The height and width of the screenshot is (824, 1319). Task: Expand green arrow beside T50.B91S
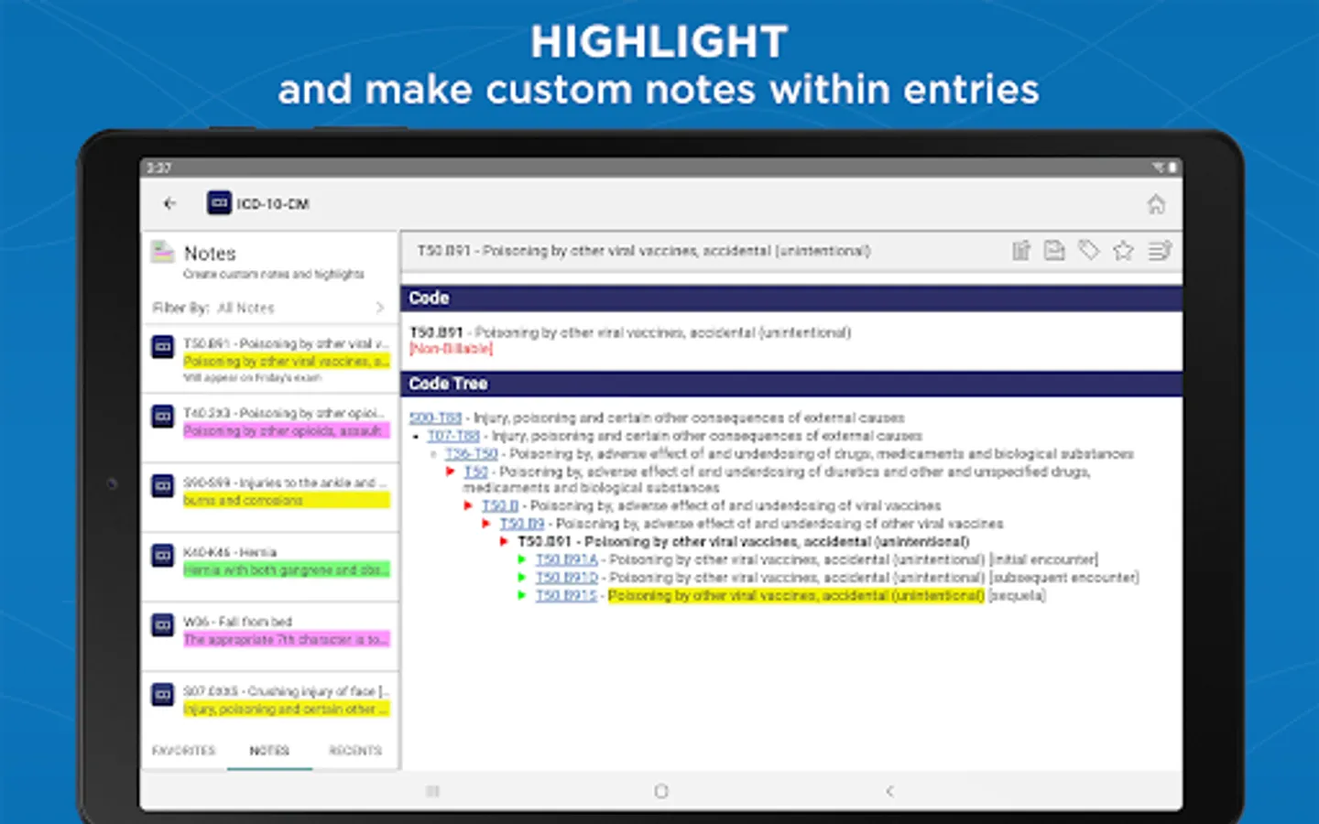522,595
